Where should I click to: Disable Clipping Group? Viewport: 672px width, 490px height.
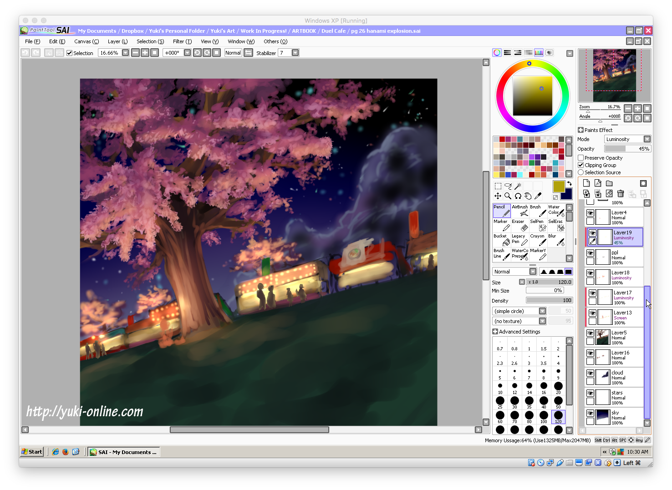click(x=581, y=165)
